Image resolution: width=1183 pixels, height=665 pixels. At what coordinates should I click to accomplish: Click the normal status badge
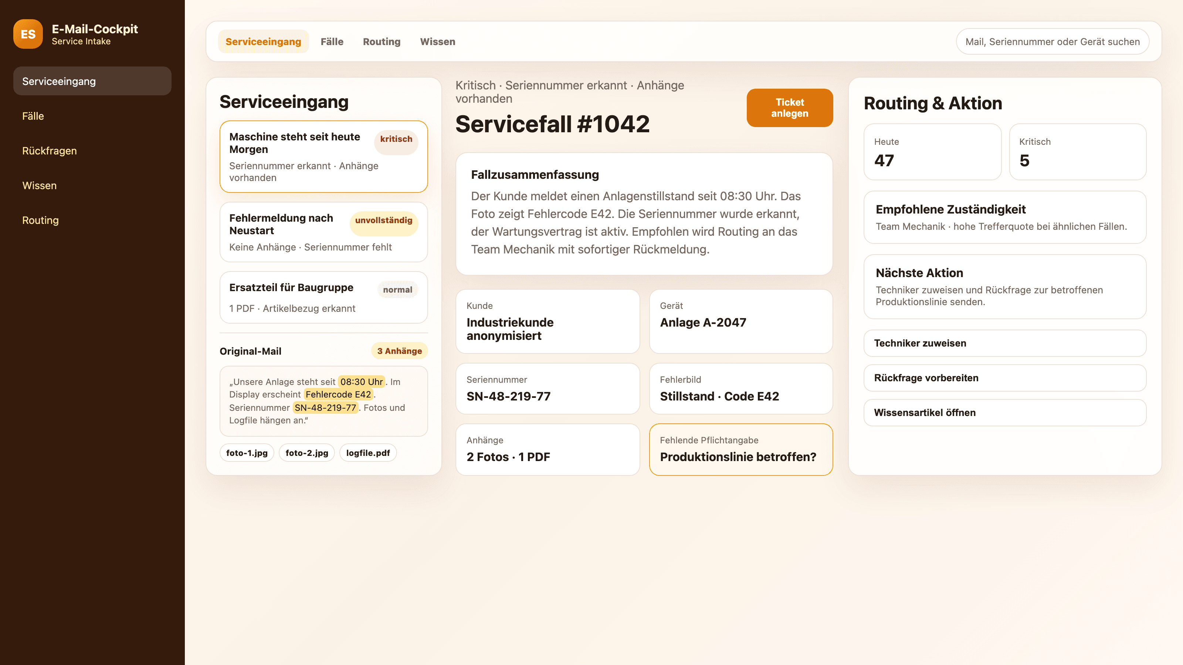pyautogui.click(x=397, y=290)
